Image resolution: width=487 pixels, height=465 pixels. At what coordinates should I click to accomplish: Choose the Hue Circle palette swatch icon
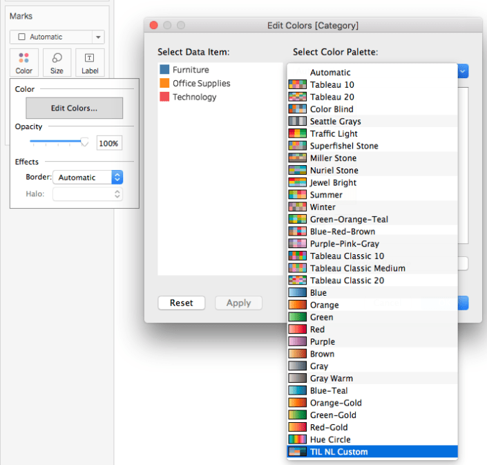point(297,439)
